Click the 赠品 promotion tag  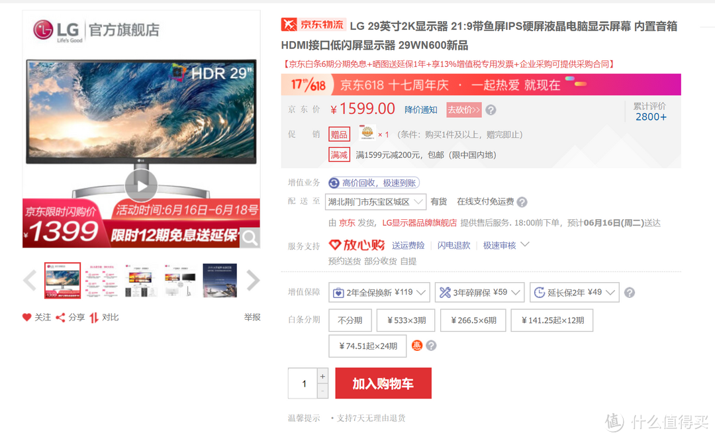(x=339, y=134)
